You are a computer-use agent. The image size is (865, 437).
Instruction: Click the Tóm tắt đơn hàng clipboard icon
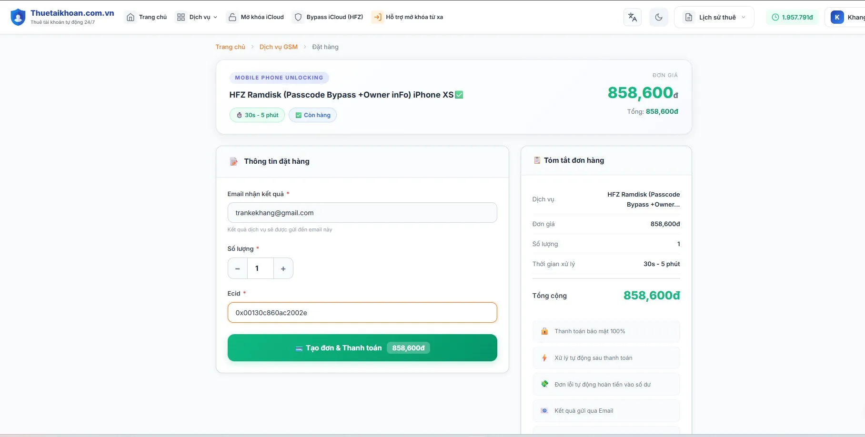(537, 160)
